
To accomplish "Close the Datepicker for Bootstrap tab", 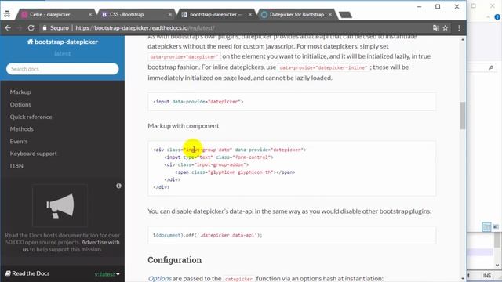I will click(x=329, y=14).
